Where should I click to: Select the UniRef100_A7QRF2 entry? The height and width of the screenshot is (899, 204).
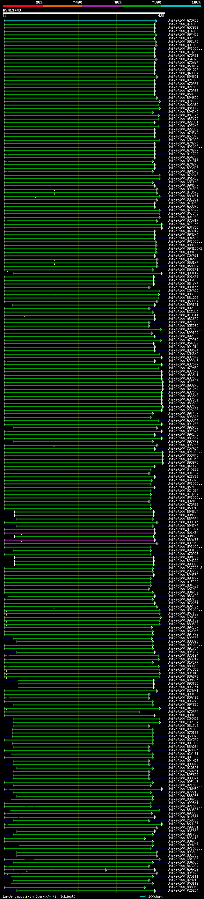click(183, 52)
